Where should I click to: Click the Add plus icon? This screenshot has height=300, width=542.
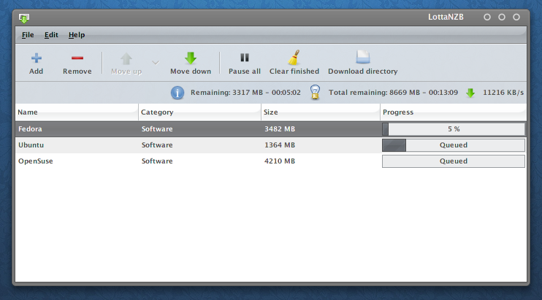click(37, 58)
